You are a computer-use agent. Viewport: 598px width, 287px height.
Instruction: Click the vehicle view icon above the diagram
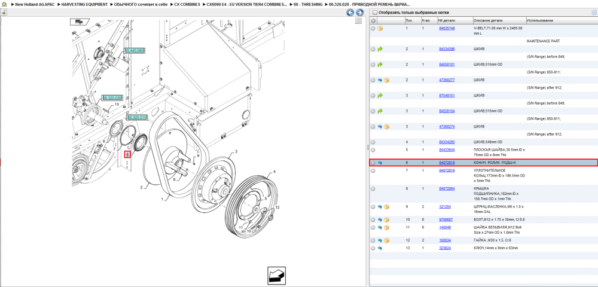pyautogui.click(x=80, y=21)
